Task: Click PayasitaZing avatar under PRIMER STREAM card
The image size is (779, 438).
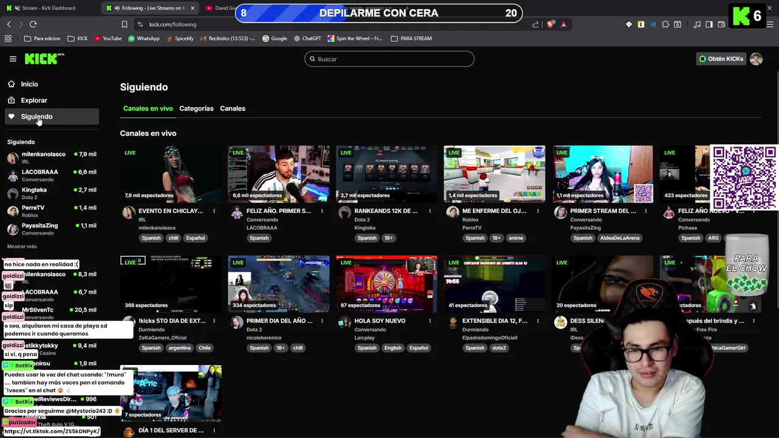Action: coord(561,212)
